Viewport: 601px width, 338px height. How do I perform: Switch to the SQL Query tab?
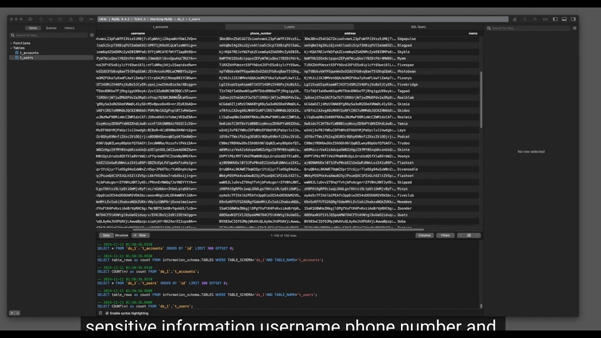(418, 27)
